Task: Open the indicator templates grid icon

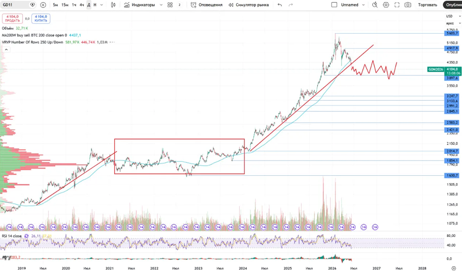Action: 170,5
